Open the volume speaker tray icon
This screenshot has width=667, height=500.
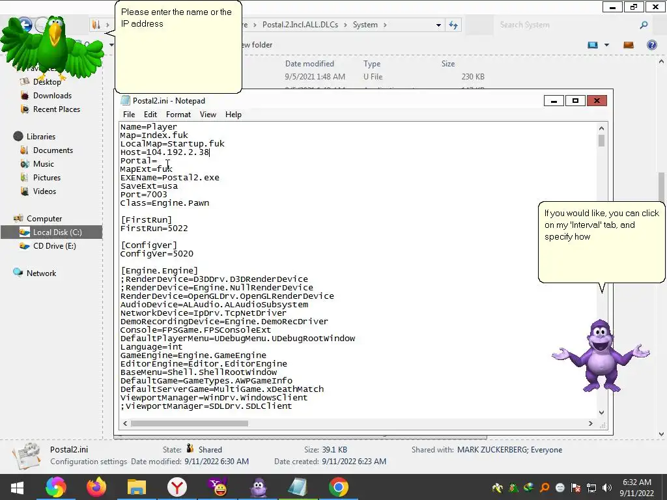point(607,488)
